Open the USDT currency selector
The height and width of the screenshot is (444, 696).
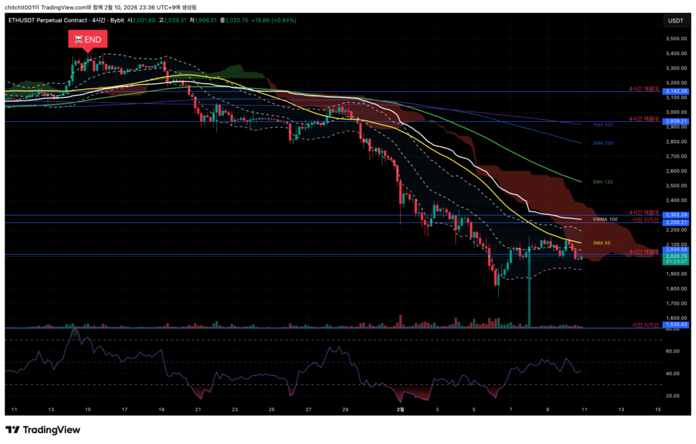click(675, 20)
